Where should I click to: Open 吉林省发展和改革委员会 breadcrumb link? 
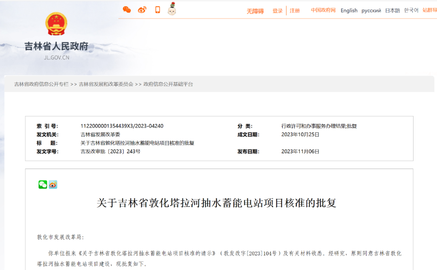[106, 84]
